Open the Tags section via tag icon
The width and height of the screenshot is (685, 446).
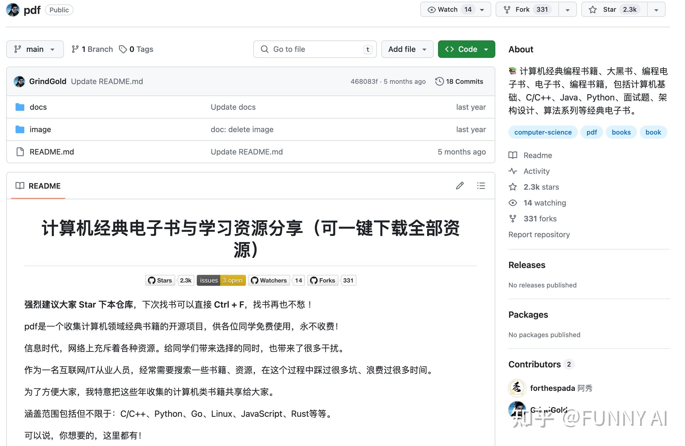[x=123, y=49]
